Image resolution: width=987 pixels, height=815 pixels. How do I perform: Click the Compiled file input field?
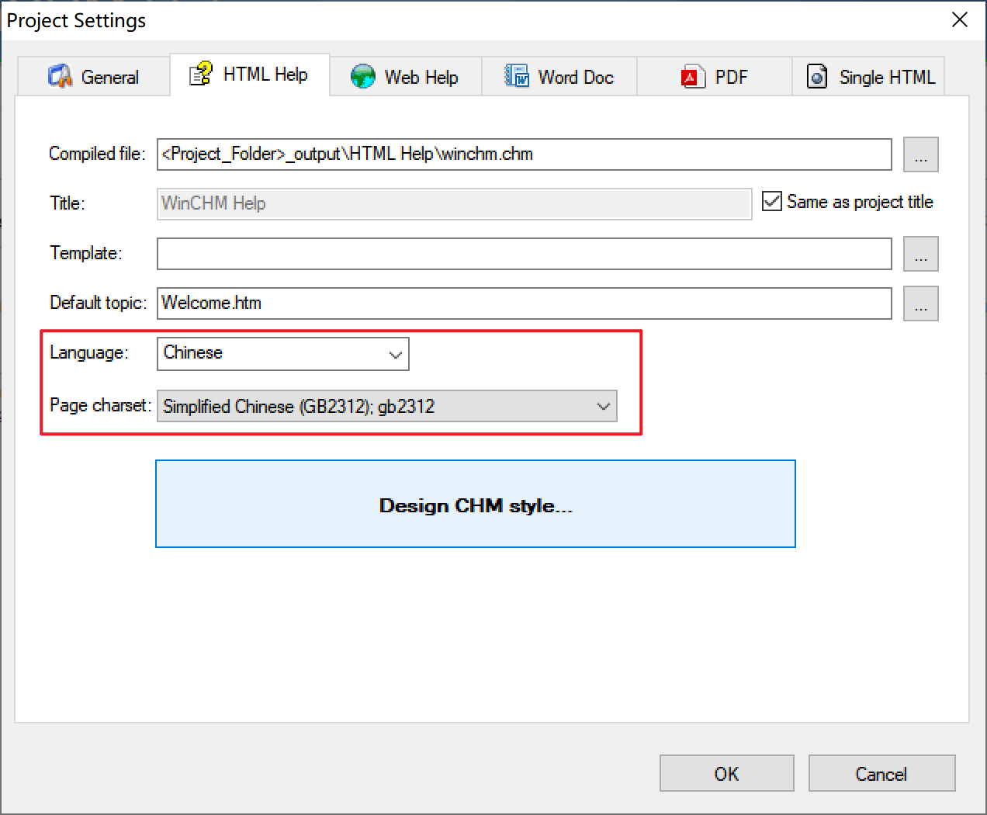[x=524, y=154]
